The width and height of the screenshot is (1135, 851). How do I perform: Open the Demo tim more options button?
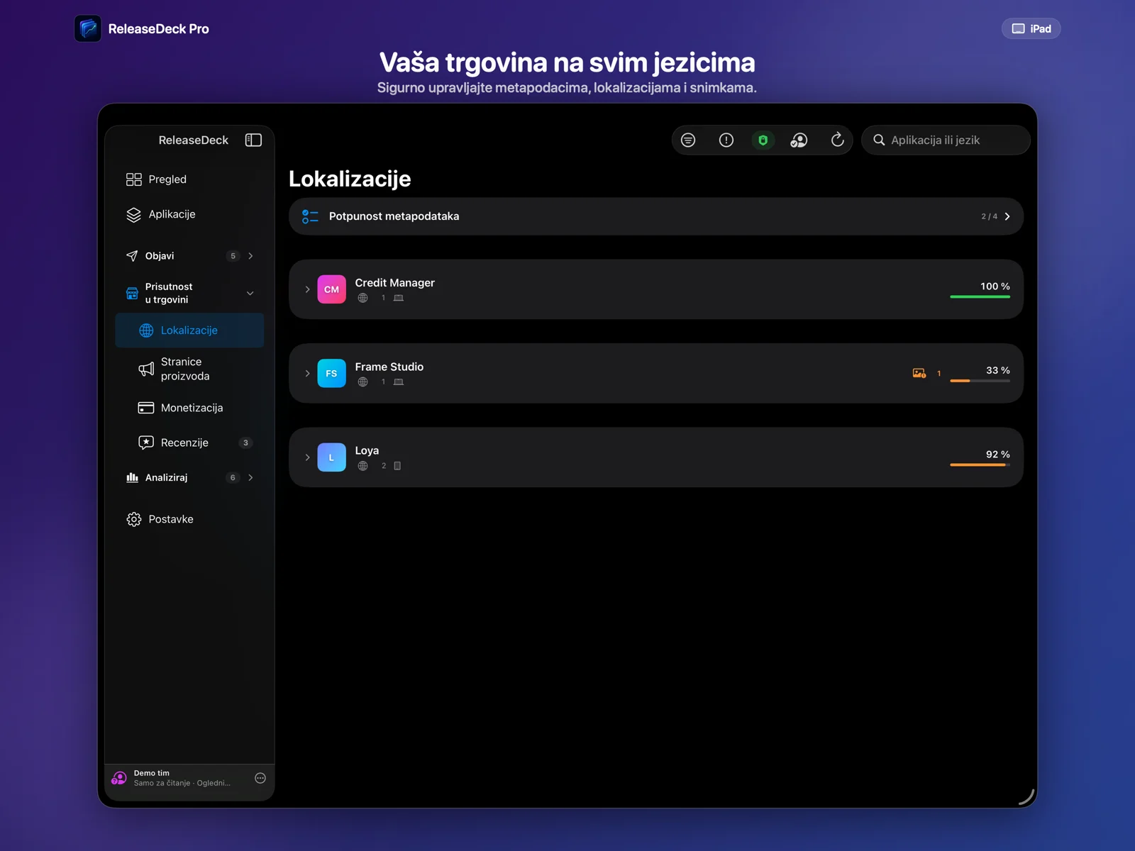click(260, 778)
